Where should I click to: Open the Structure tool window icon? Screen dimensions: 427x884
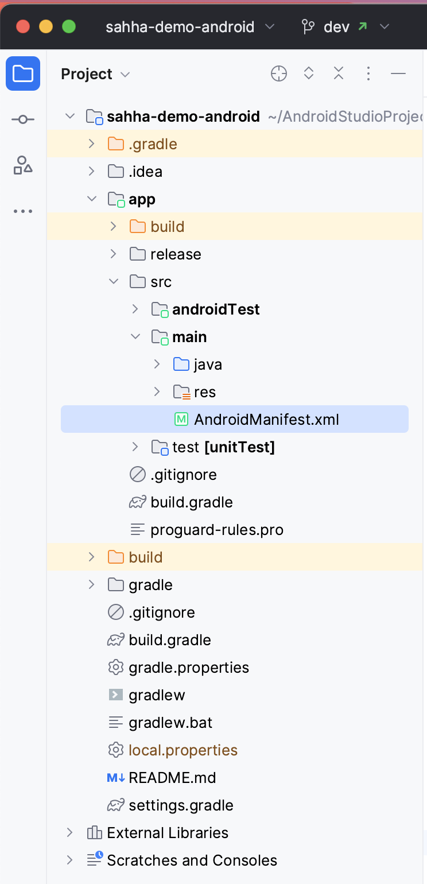click(23, 165)
